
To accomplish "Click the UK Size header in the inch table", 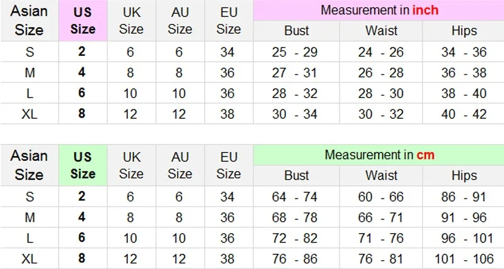I will (x=131, y=21).
